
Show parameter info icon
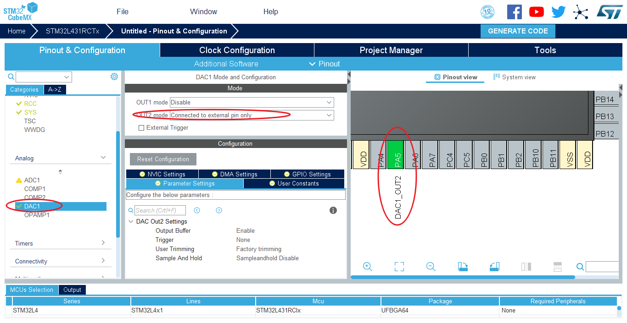pyautogui.click(x=333, y=210)
